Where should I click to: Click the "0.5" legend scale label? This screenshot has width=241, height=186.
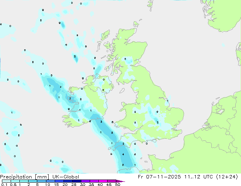point(13,184)
